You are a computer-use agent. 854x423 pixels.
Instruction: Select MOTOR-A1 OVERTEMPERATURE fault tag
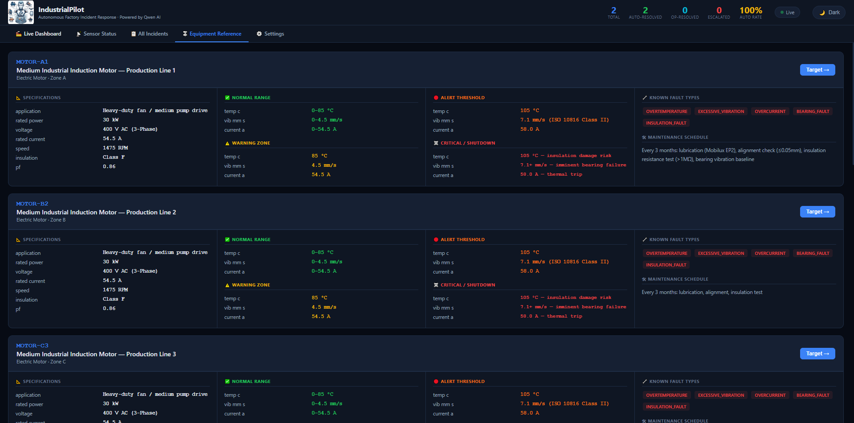click(x=666, y=111)
